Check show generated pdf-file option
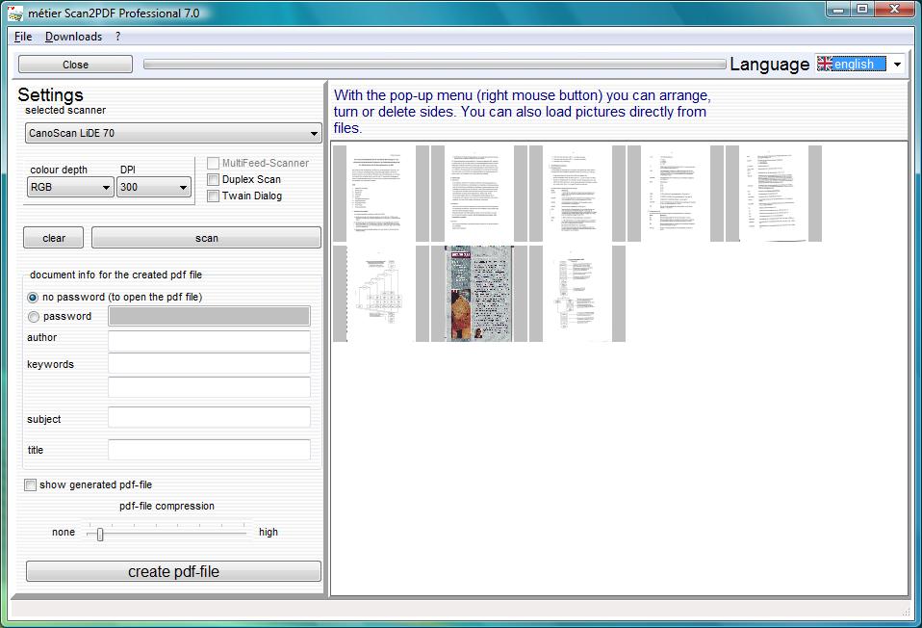This screenshot has width=922, height=628. (31, 484)
